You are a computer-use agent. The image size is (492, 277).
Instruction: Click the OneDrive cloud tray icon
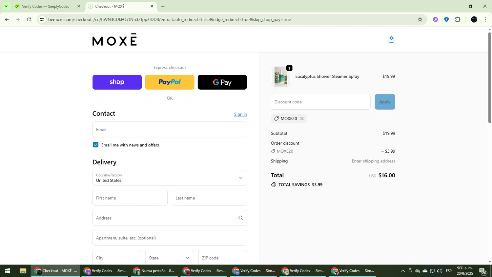425,271
